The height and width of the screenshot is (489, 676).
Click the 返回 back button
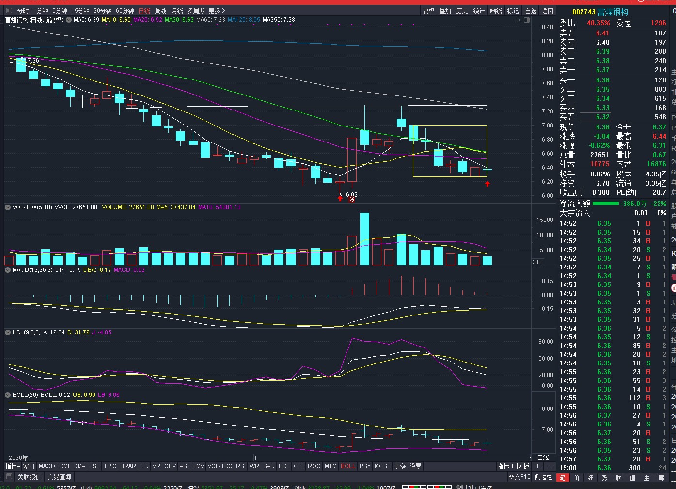point(548,11)
